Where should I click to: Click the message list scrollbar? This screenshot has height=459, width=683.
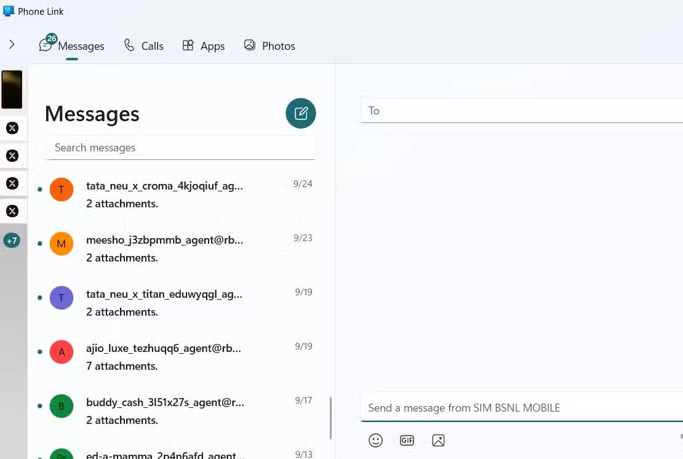click(331, 417)
